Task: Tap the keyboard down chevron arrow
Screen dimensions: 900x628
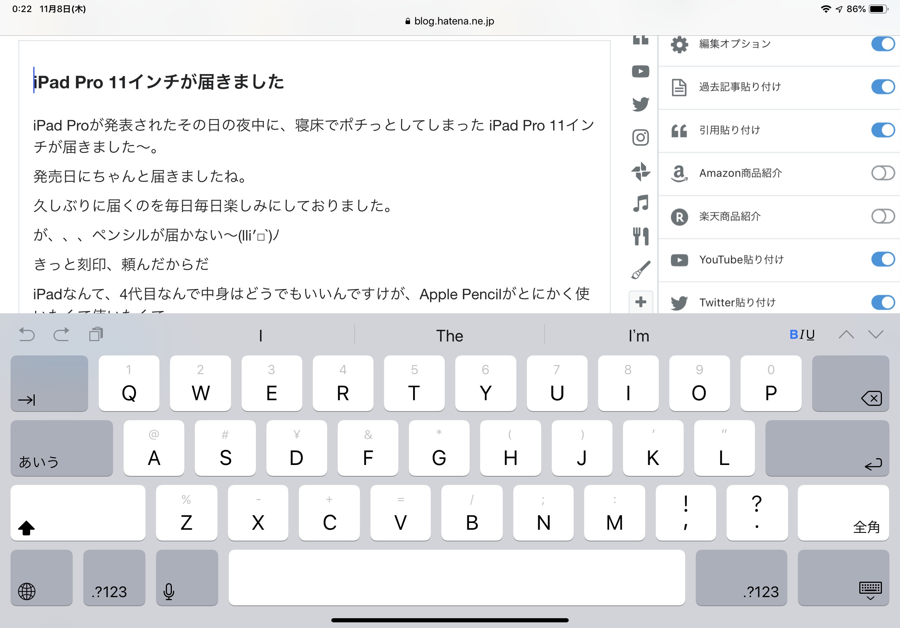Action: click(875, 335)
